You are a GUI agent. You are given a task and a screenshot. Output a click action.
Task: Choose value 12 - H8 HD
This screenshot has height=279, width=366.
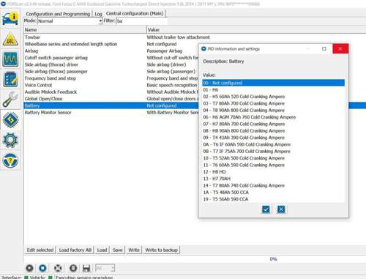coord(273,171)
